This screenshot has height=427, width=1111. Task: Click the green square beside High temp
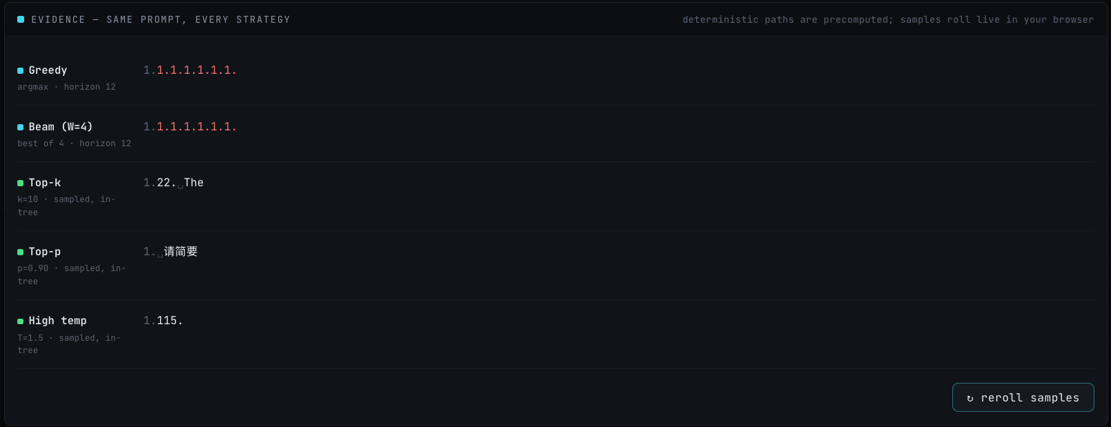(x=21, y=321)
